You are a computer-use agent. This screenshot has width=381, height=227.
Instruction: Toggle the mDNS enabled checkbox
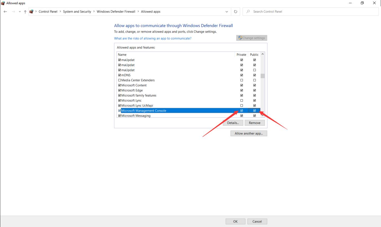coord(120,75)
